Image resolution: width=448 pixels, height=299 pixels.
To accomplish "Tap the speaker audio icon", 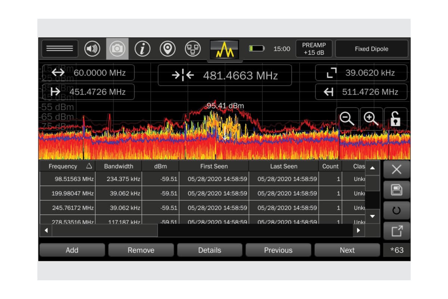I will point(92,49).
